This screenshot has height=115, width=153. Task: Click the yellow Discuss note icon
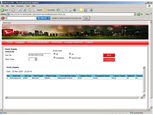[x=81, y=10]
